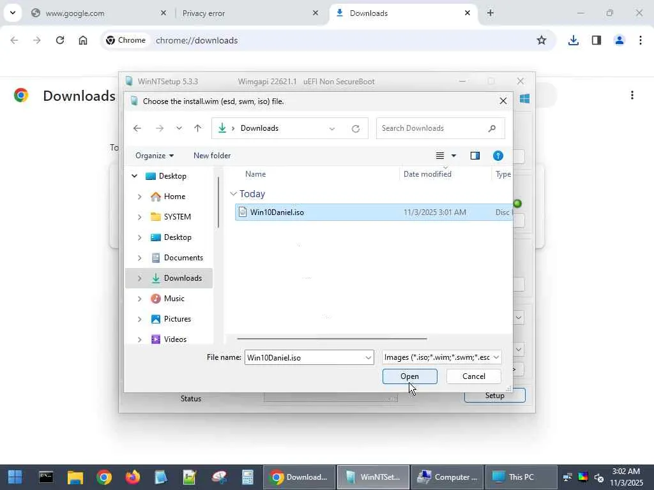
Task: Open Chrome three-dot menu
Action: [641, 40]
